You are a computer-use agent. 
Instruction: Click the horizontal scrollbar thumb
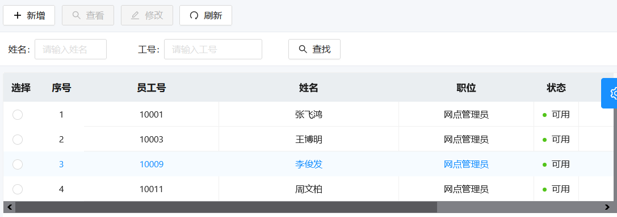(226, 207)
